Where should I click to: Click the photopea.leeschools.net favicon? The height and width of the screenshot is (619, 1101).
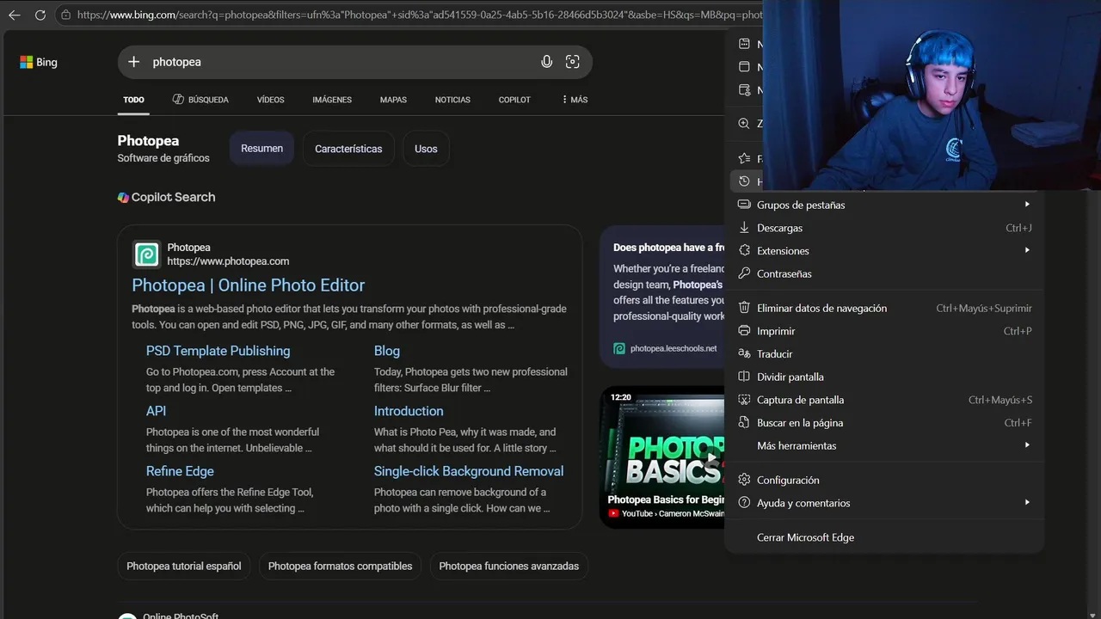click(x=619, y=348)
